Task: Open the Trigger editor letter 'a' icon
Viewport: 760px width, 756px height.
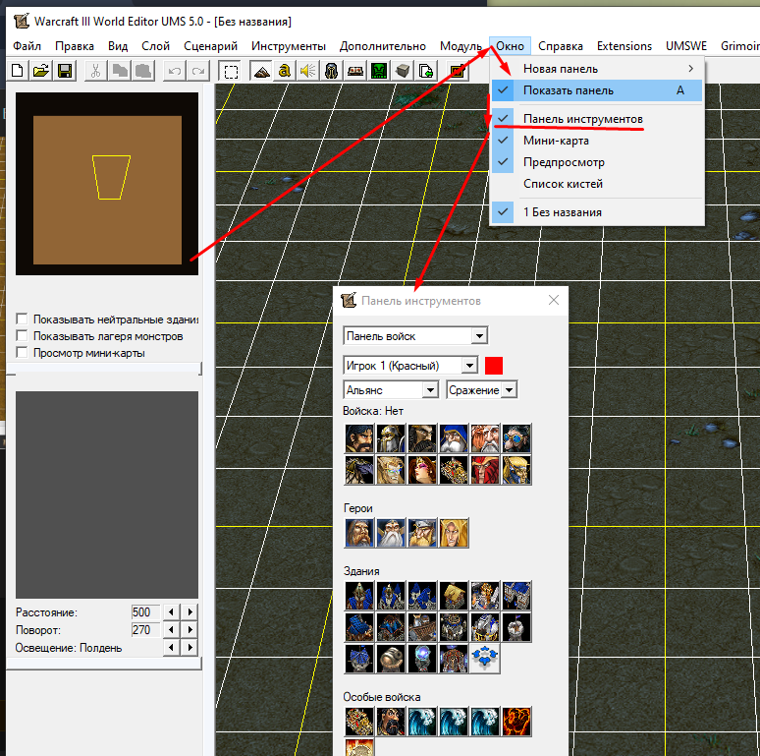Action: tap(285, 72)
